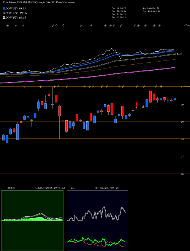
Task: Click the magenta DOW PT legend swatch
Action: [x=4, y=17]
